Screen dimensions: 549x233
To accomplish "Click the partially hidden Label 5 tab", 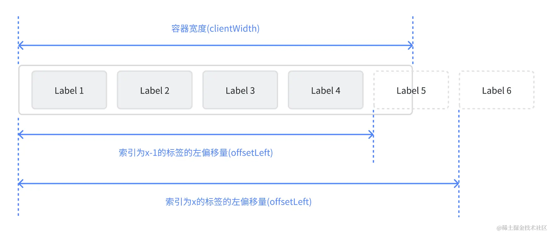I will click(x=411, y=90).
